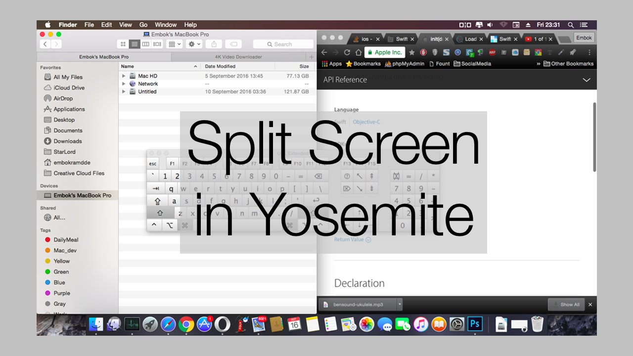Switch Finder to list view

pos(134,44)
